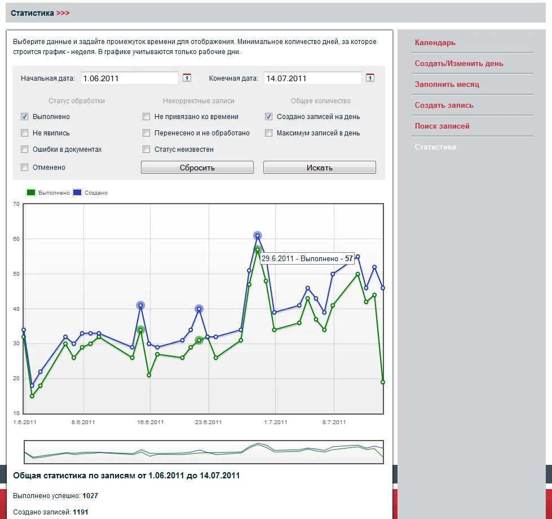Focus the Конечная дата input field

pos(312,78)
